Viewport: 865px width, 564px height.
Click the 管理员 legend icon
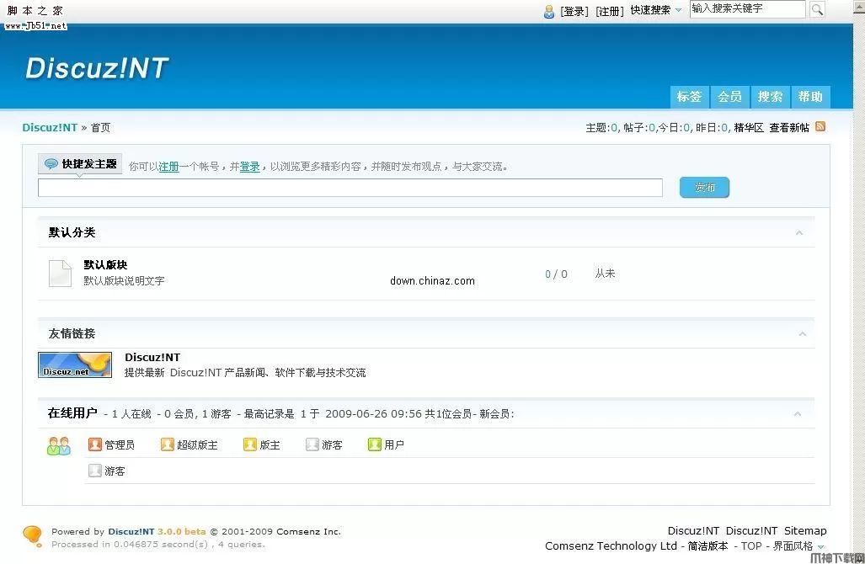pos(95,444)
